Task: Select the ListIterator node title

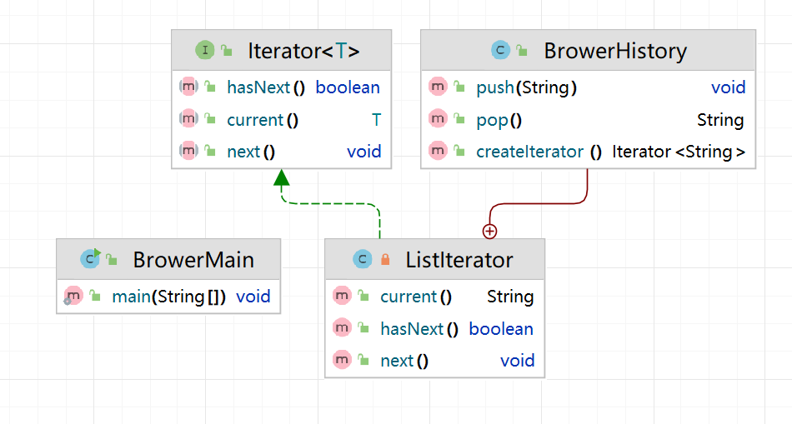Action: click(459, 260)
